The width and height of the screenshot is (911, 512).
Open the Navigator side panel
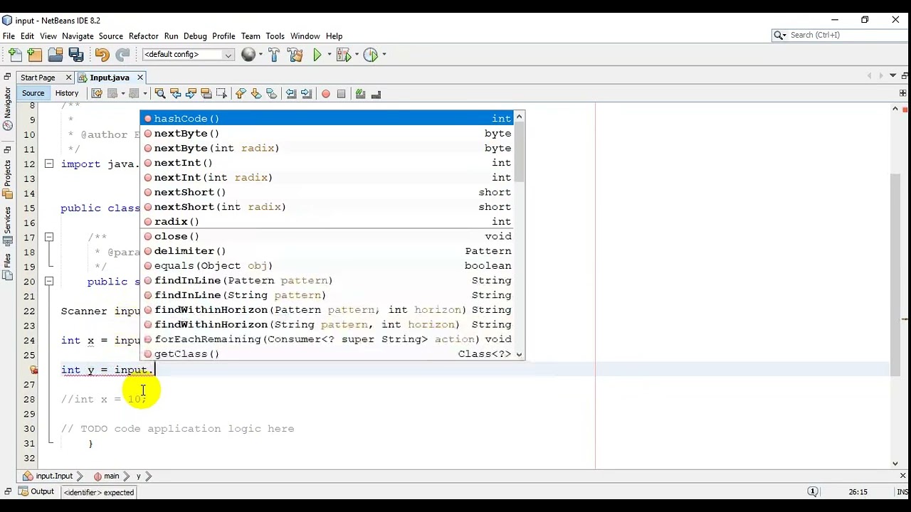[x=7, y=108]
